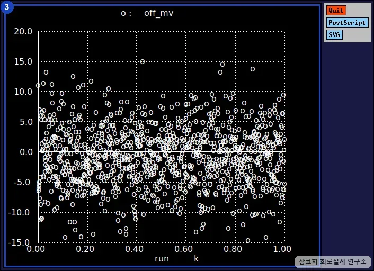The height and width of the screenshot is (271, 374).
Task: Click the 10.0 y-axis label
Action: (x=23, y=92)
